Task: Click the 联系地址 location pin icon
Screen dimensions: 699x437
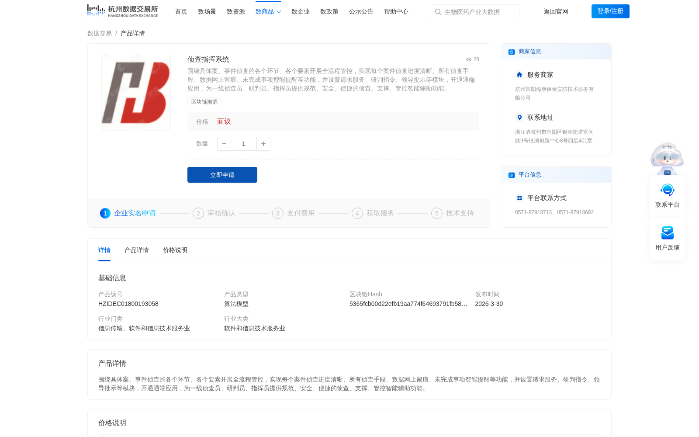Action: [x=519, y=118]
